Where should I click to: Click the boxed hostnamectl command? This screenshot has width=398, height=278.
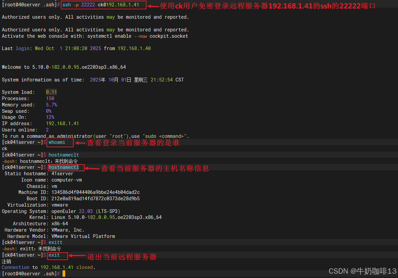(65, 168)
